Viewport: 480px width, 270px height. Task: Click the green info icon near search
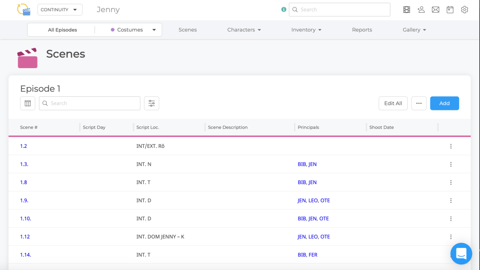(283, 9)
